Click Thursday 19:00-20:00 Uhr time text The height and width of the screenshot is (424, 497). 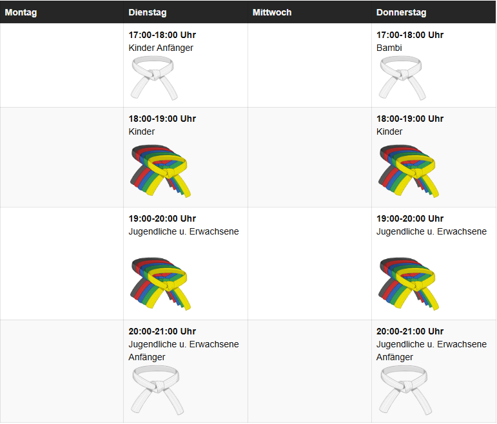[410, 218]
